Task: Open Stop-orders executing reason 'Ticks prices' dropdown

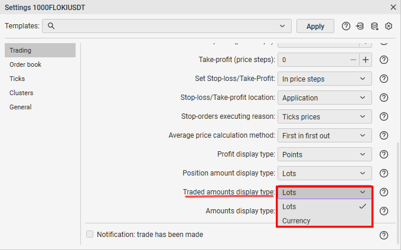Action: (x=325, y=116)
